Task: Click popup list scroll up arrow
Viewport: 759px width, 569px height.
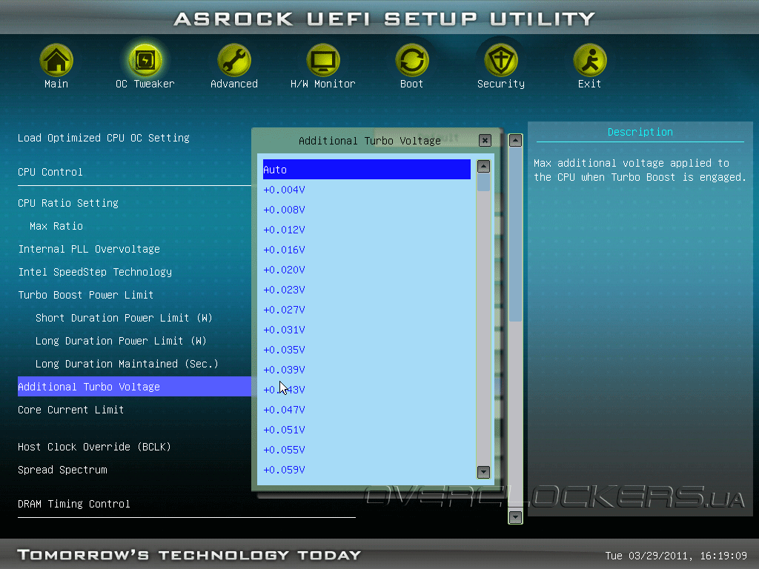Action: tap(483, 167)
